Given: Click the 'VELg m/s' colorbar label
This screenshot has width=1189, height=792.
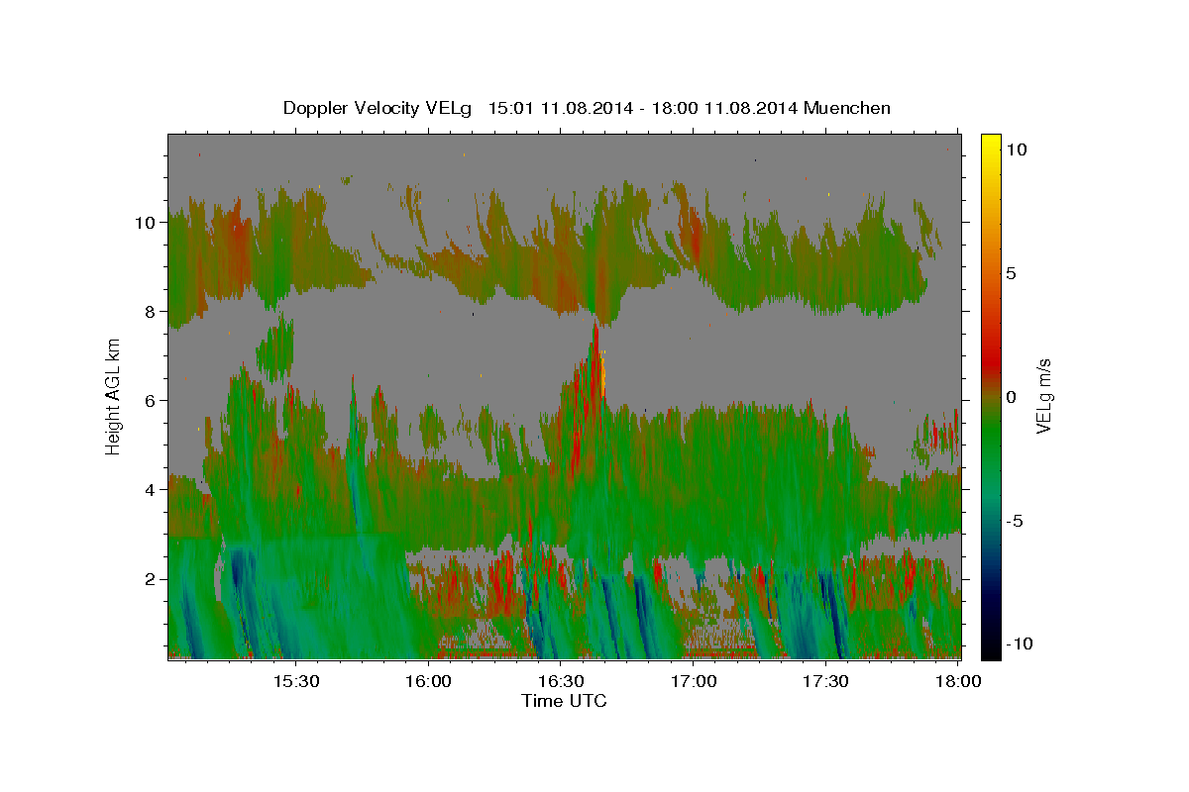Looking at the screenshot, I should coord(1044,395).
